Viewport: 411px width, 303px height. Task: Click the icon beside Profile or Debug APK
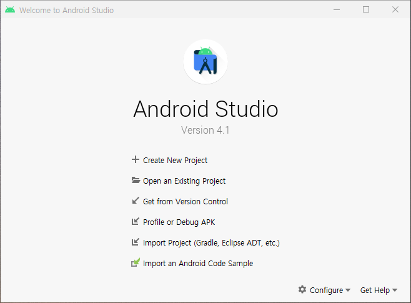(x=136, y=222)
